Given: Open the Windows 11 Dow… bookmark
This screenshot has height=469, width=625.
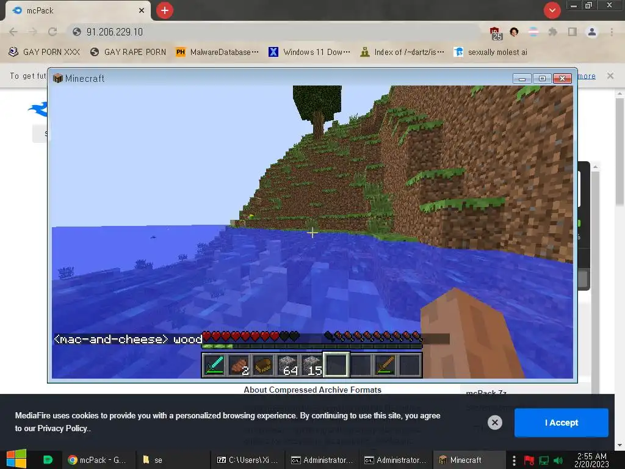Looking at the screenshot, I should coord(309,53).
